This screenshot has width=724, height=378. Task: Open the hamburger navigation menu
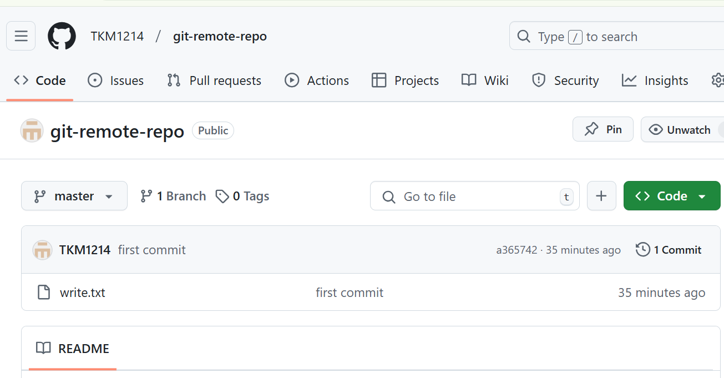click(21, 36)
